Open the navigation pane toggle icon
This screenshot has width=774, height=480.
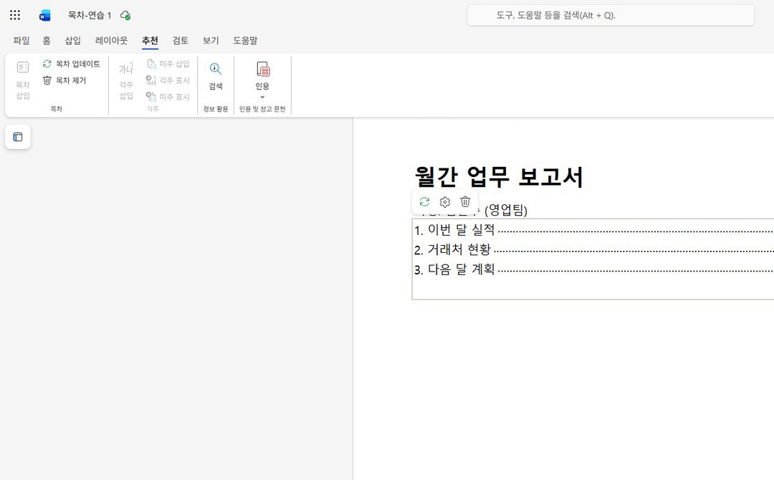(18, 137)
